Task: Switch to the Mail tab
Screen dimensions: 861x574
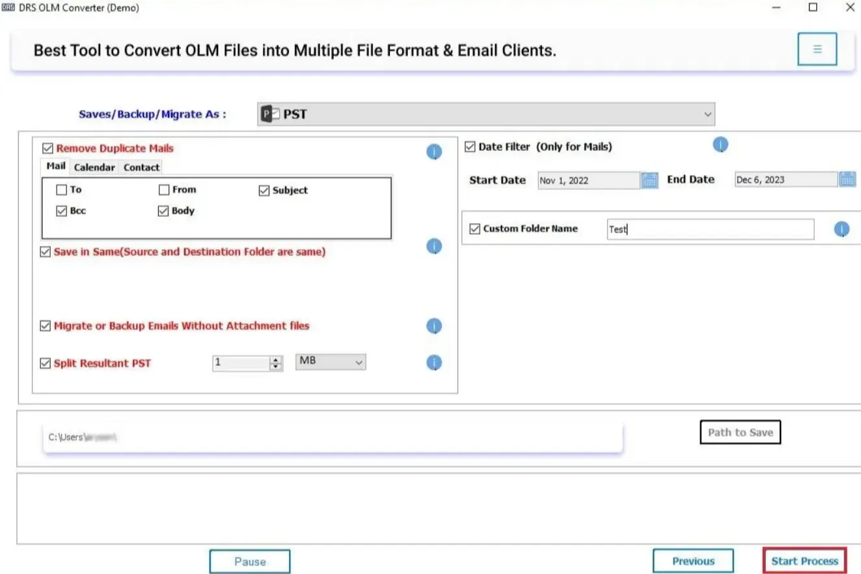Action: 56,167
